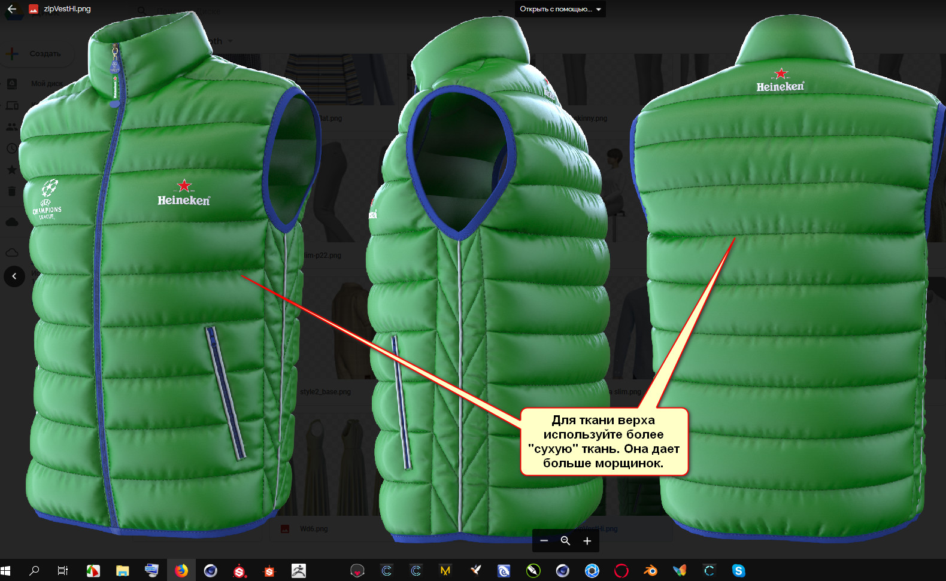Reset zoom with the magnifier button

[x=565, y=541]
